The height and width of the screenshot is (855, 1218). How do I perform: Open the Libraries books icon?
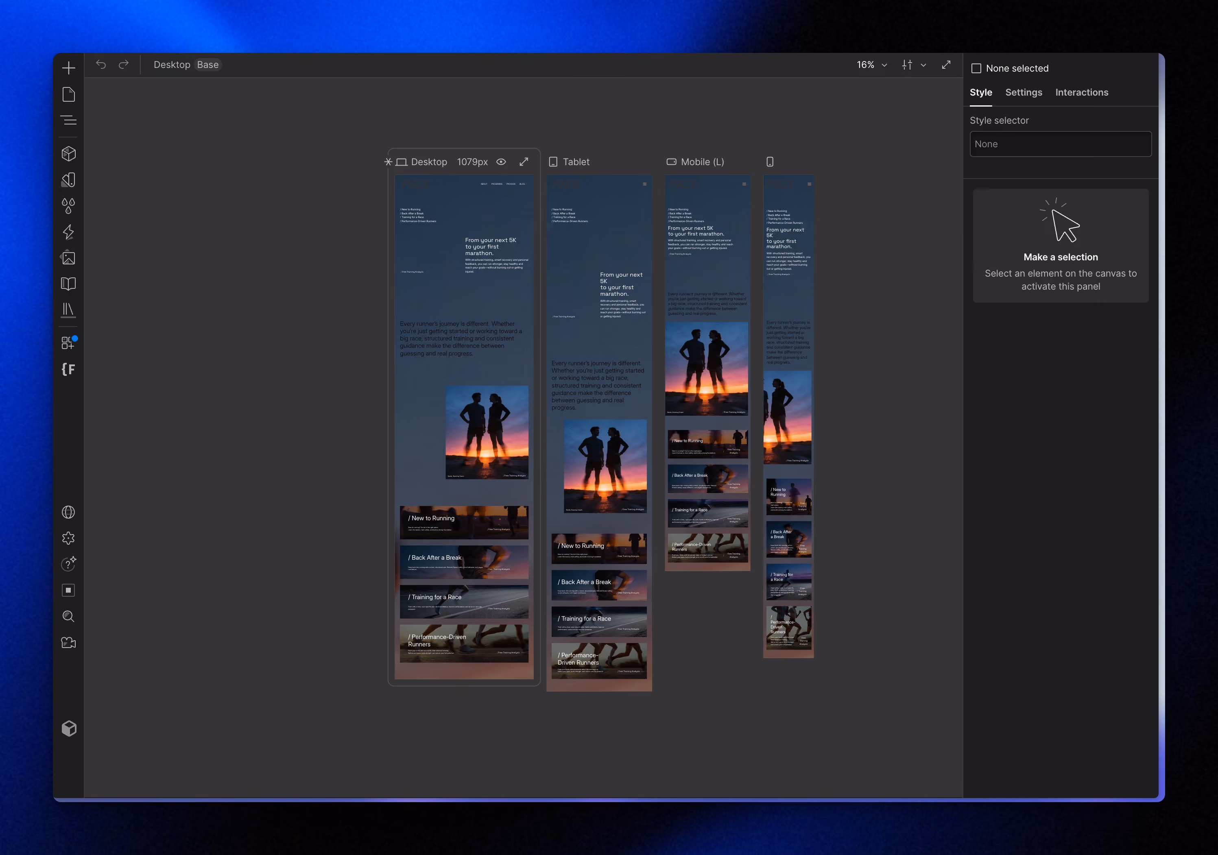click(x=68, y=310)
